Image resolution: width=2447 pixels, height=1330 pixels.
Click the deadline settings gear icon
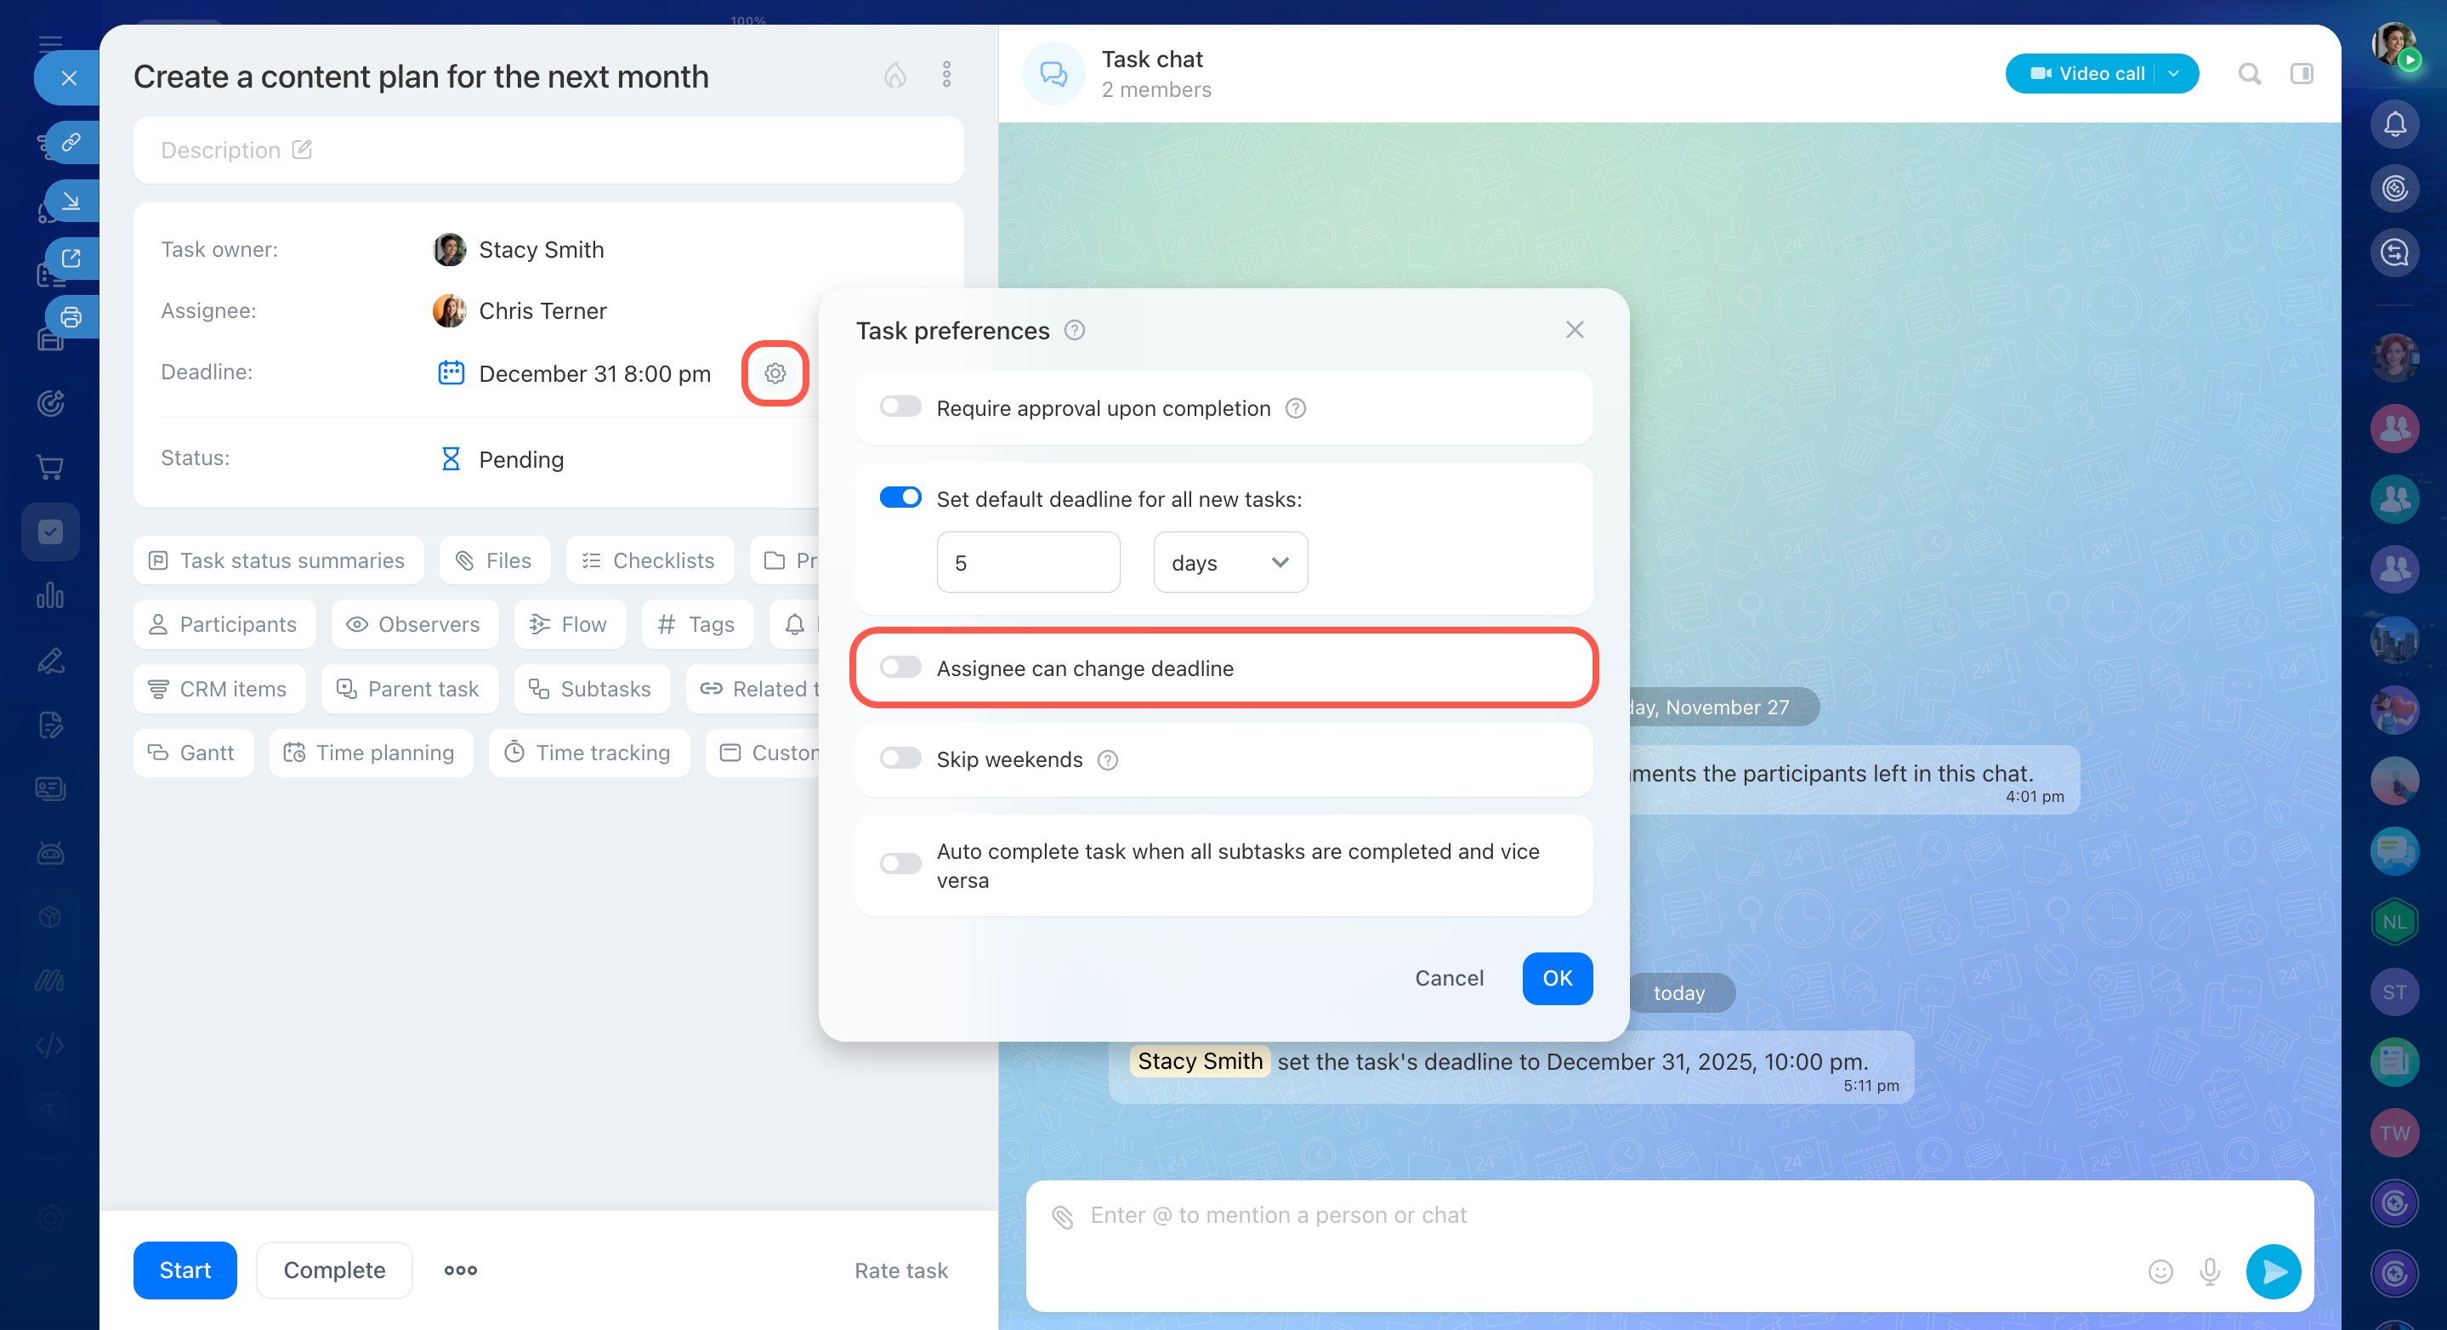(x=775, y=373)
